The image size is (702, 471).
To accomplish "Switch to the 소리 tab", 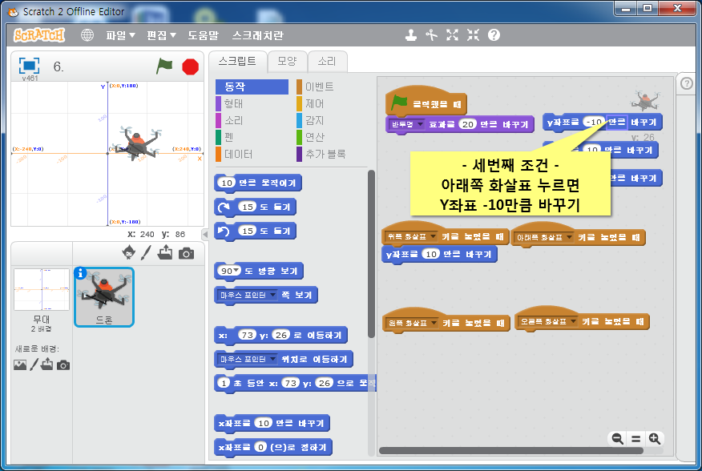I will click(x=327, y=62).
